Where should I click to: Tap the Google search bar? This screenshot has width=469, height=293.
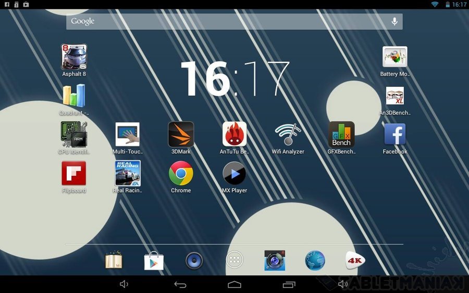coord(234,21)
